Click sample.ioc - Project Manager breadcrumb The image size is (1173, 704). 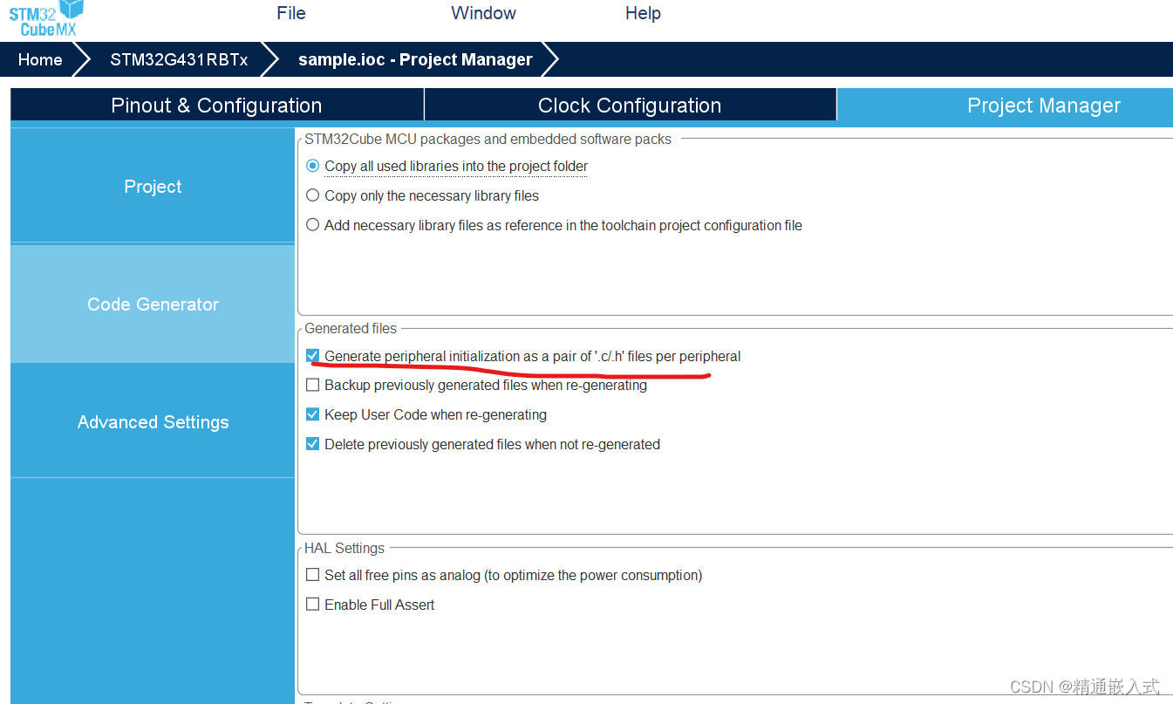(x=415, y=59)
